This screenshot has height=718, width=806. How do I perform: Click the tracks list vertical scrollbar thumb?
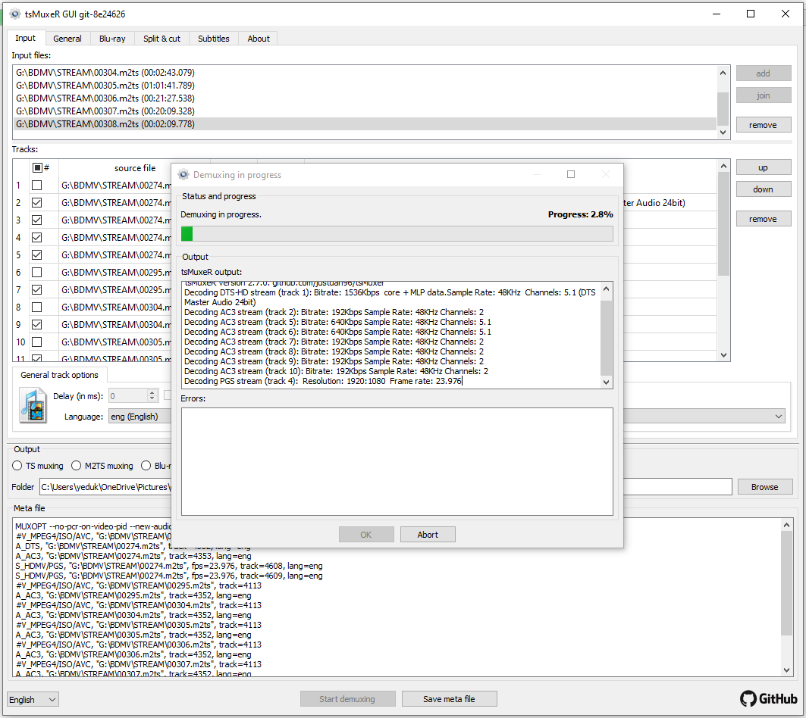click(724, 224)
